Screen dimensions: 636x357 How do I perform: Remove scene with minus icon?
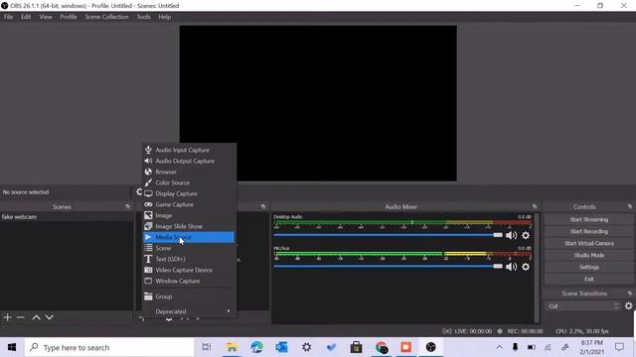pos(20,317)
